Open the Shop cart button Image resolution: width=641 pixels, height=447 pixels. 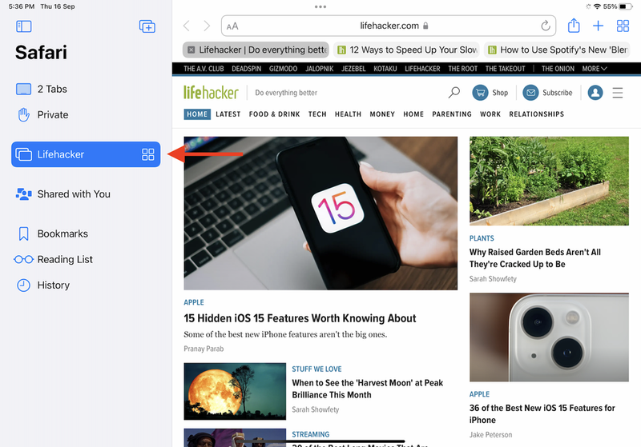[x=490, y=93]
